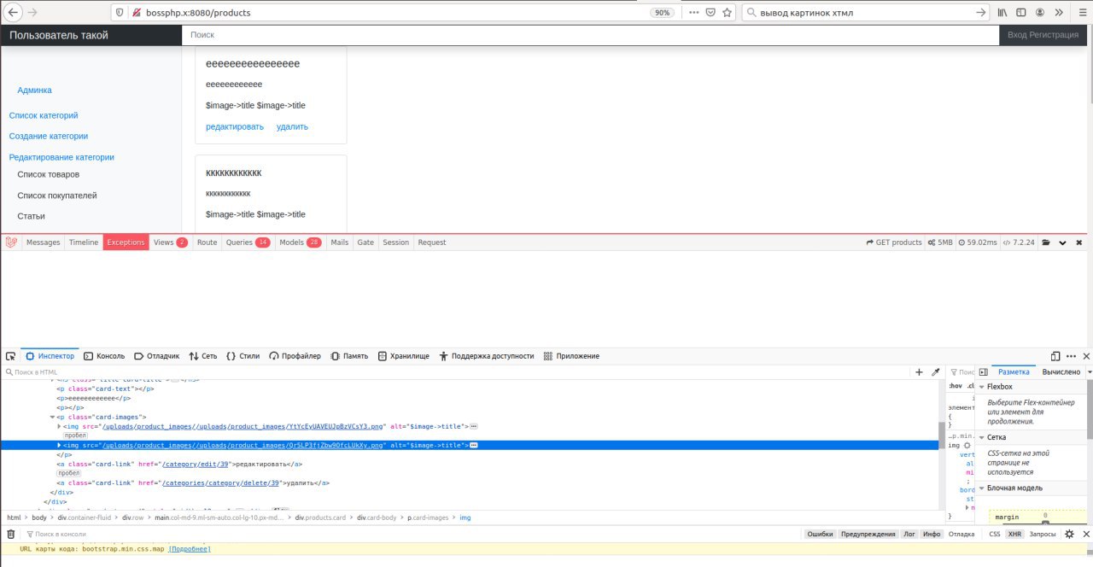Collapse the Блочная модель section
Image resolution: width=1093 pixels, height=567 pixels.
click(981, 488)
